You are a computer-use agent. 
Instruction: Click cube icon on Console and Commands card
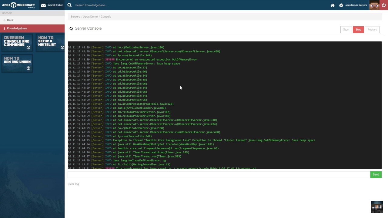28,48
